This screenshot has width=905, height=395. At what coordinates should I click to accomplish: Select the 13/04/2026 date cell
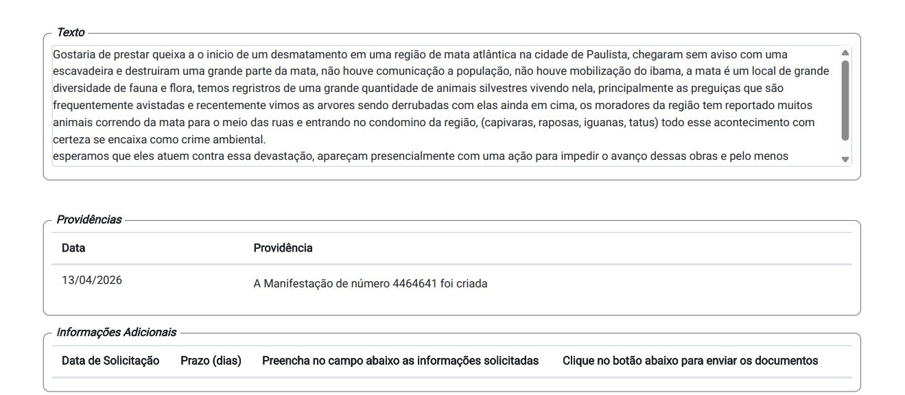92,280
